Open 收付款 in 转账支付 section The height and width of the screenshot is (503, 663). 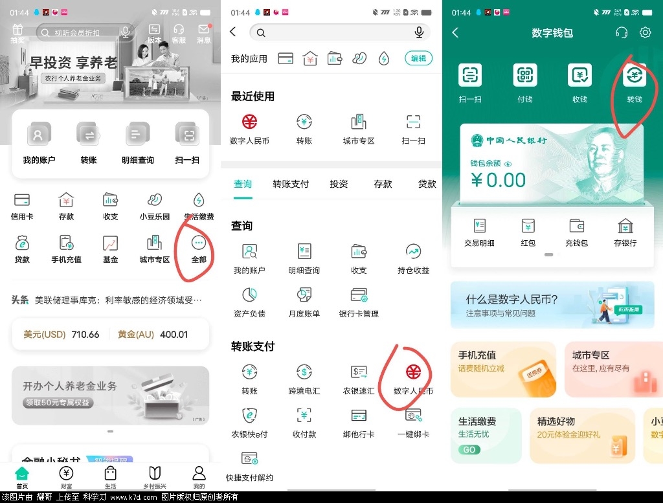[304, 423]
